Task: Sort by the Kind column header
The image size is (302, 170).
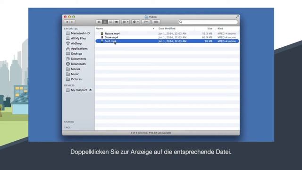Action: pos(220,28)
